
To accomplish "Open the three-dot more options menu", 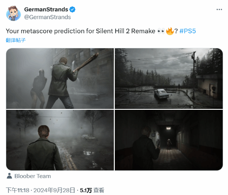I will pos(219,10).
